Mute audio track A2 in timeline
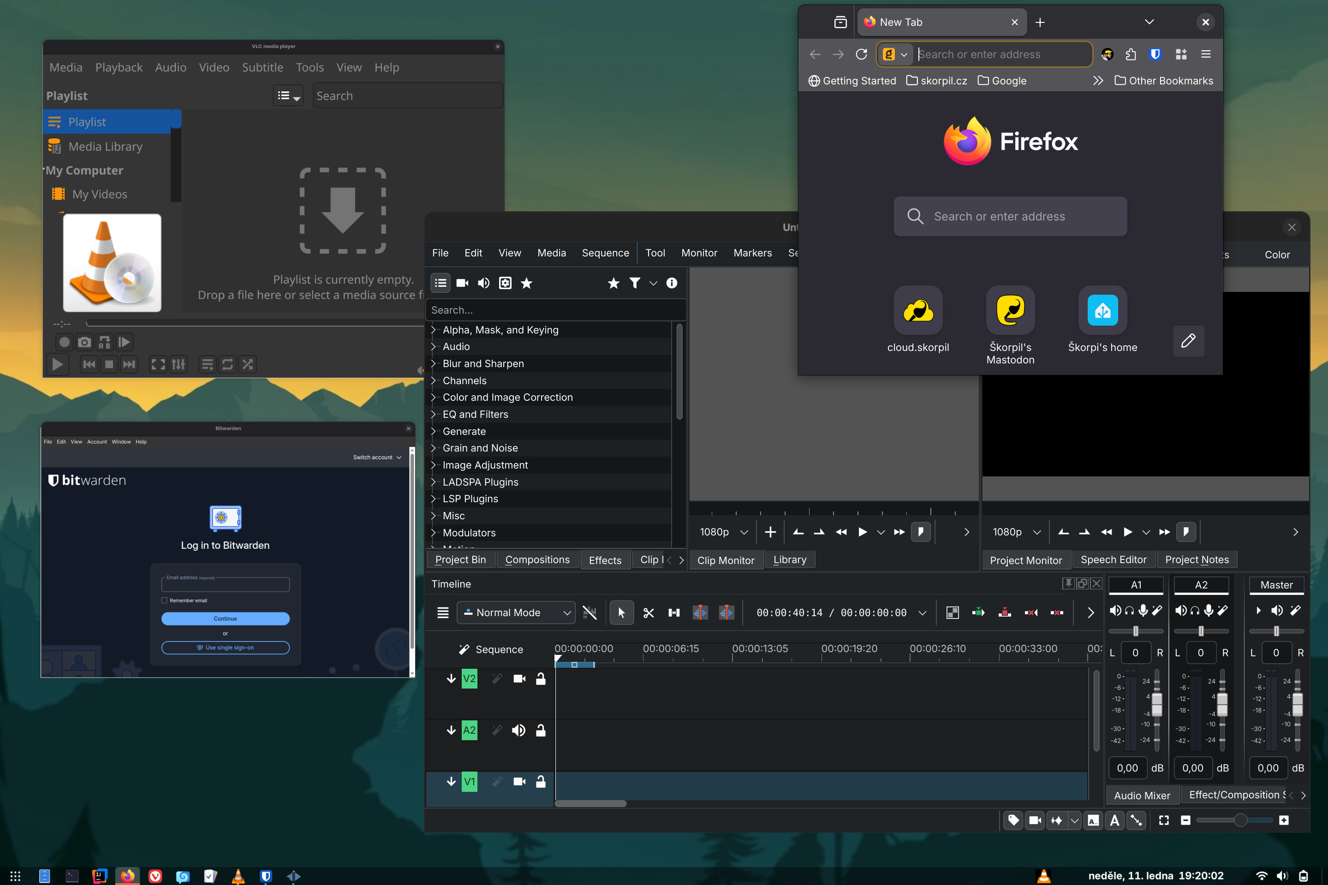The image size is (1328, 885). point(518,731)
